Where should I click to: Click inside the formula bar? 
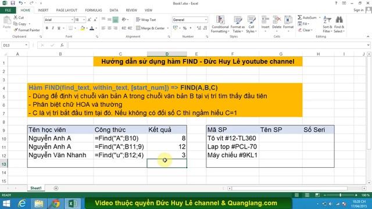tap(217, 45)
